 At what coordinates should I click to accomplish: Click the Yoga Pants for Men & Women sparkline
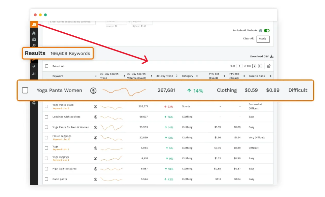tap(111, 127)
